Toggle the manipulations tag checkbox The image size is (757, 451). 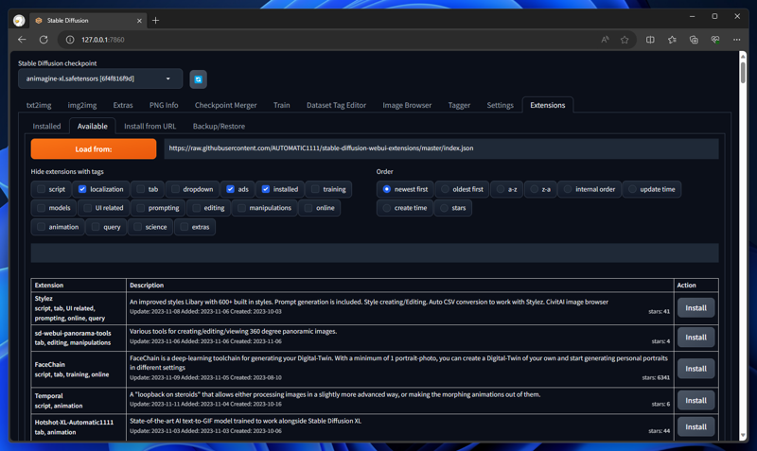[x=241, y=208]
